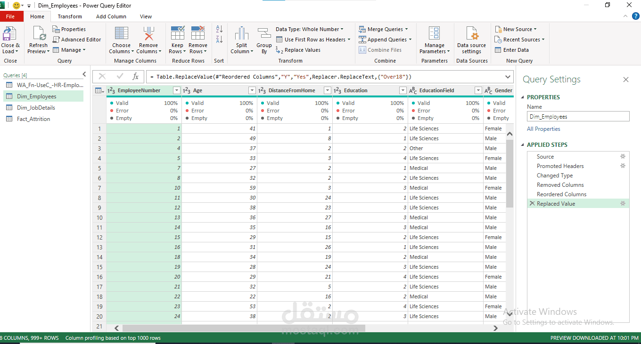The image size is (641, 344).
Task: Open the Append Queries dropdown
Action: coord(386,40)
